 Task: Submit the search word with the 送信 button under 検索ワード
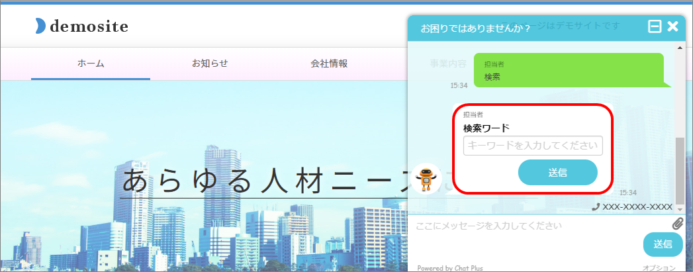pos(558,173)
